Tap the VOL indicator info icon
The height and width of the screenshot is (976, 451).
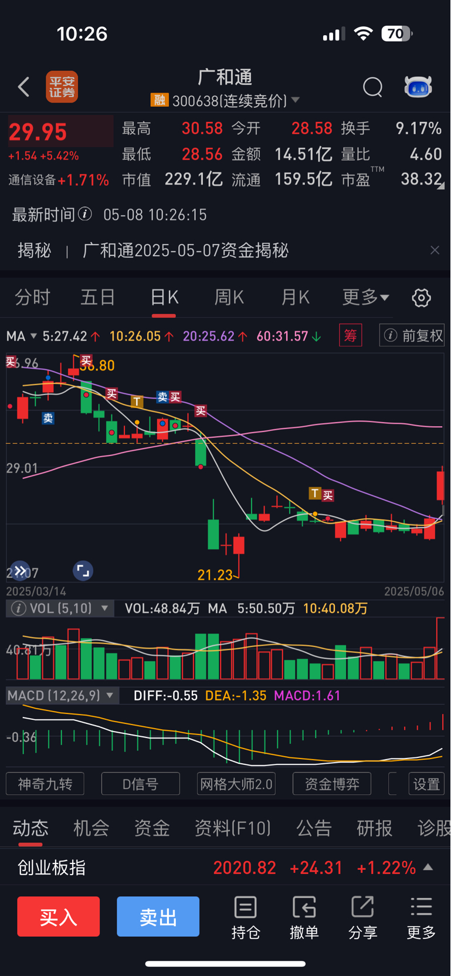(x=19, y=608)
